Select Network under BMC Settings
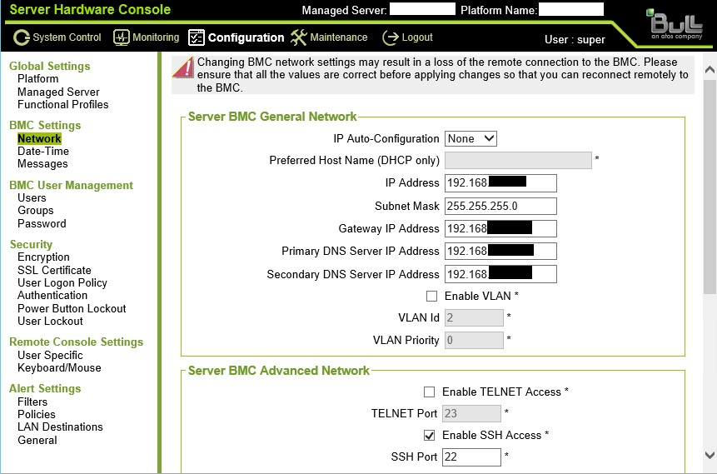717x474 pixels. coord(39,138)
